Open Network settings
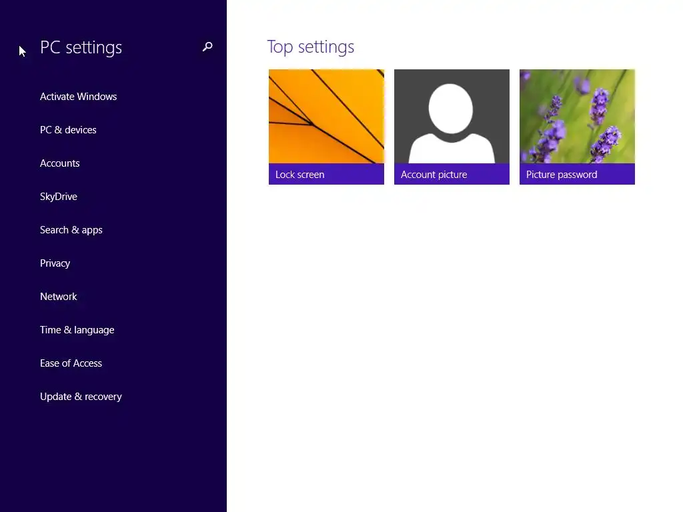The image size is (683, 512). (x=59, y=297)
